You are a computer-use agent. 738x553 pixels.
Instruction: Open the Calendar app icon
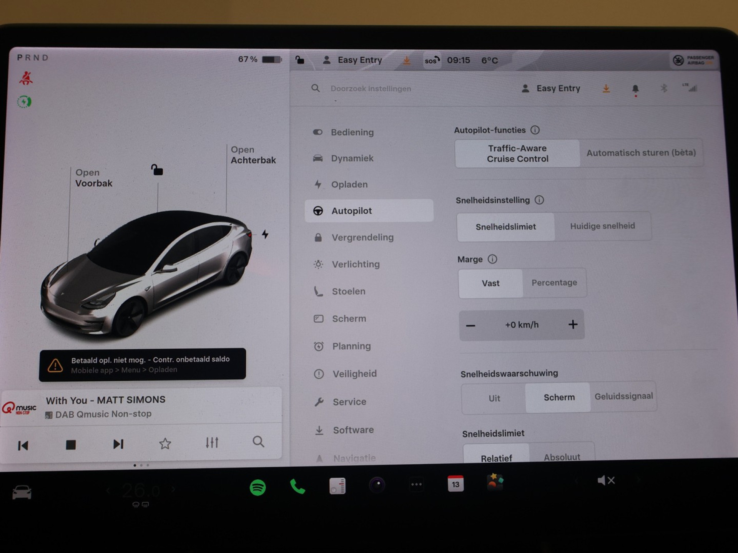pyautogui.click(x=455, y=483)
